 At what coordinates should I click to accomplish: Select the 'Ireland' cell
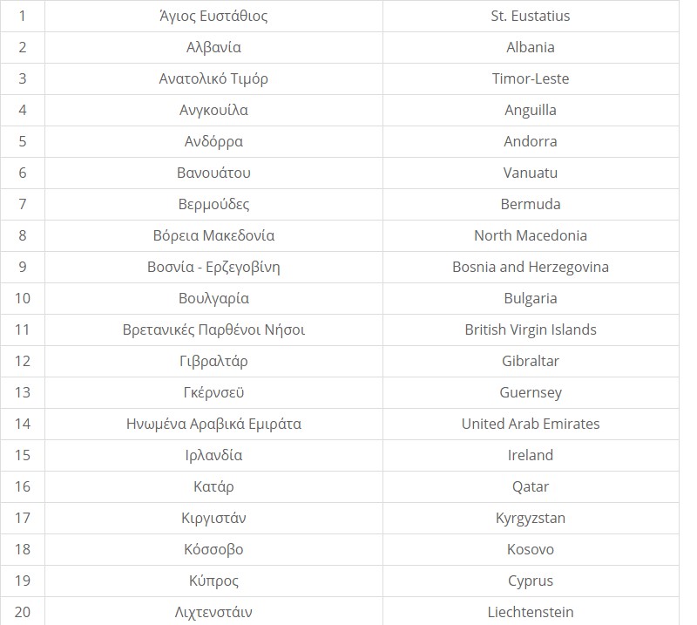530,455
